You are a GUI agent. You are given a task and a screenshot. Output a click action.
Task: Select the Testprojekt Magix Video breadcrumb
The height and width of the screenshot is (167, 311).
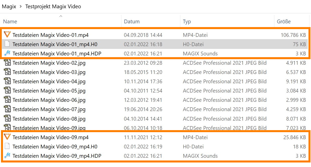tap(53, 7)
